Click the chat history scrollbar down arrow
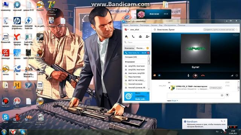 tap(238, 90)
